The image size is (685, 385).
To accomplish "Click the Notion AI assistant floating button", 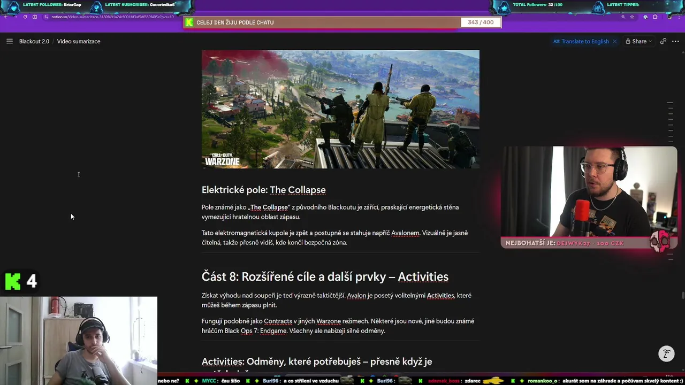I will click(666, 354).
